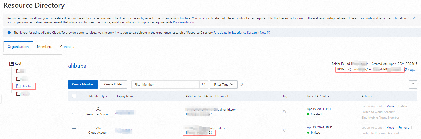Screen dimensions: 421x139
Task: Click the Create Folder button
Action: point(113,84)
